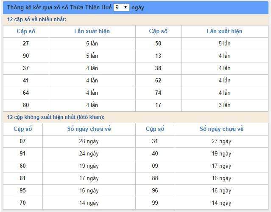The image size is (271, 212).
Task: Select number pair 91 cell
Action: click(x=22, y=153)
